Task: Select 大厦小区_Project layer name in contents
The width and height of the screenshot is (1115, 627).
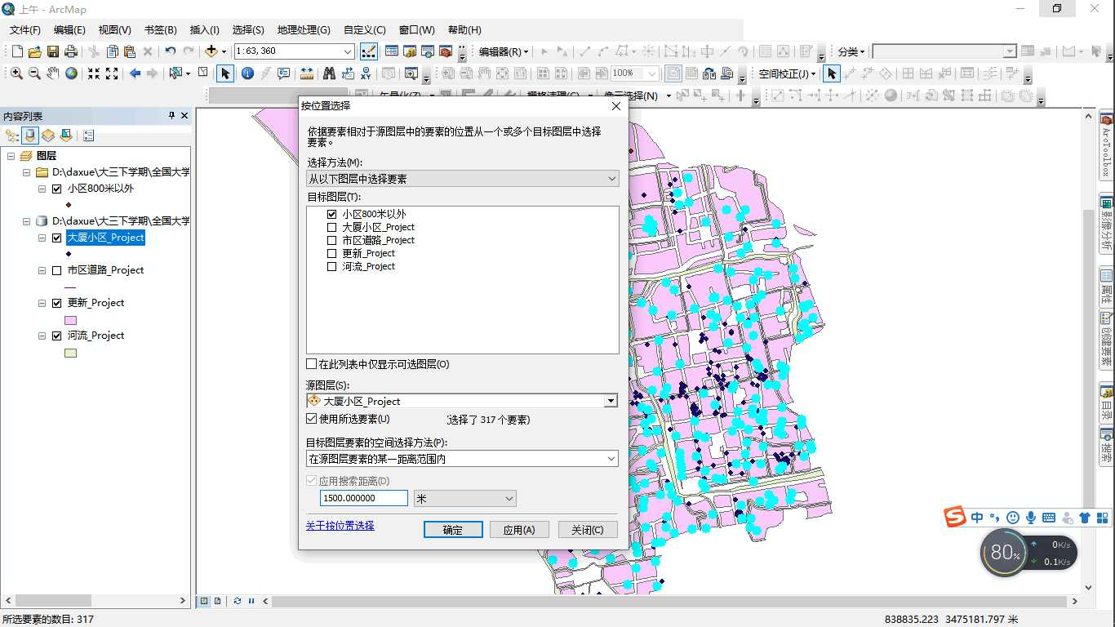Action: click(x=105, y=238)
